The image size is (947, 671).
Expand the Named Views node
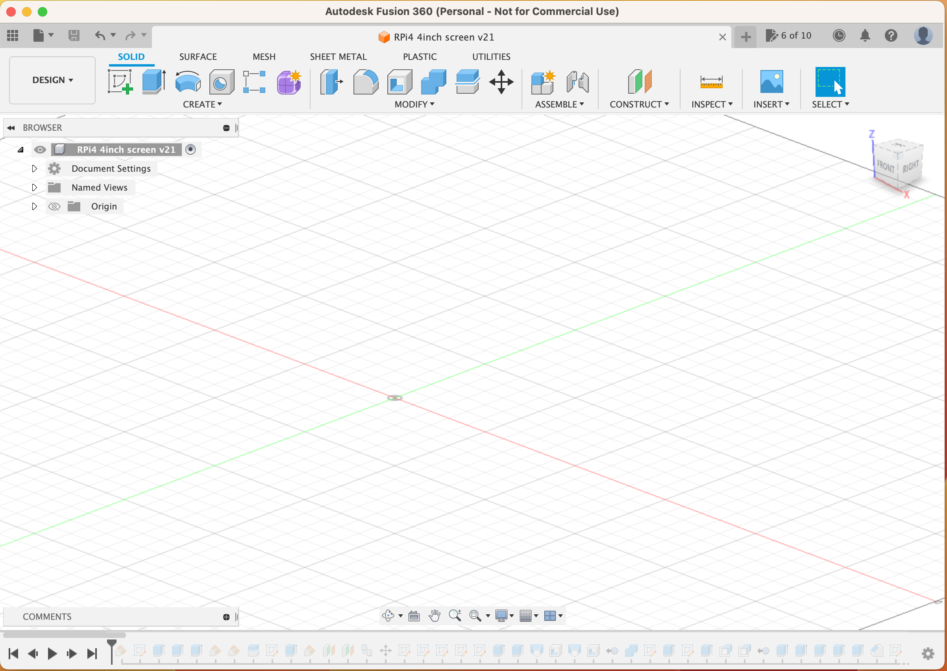pyautogui.click(x=34, y=187)
